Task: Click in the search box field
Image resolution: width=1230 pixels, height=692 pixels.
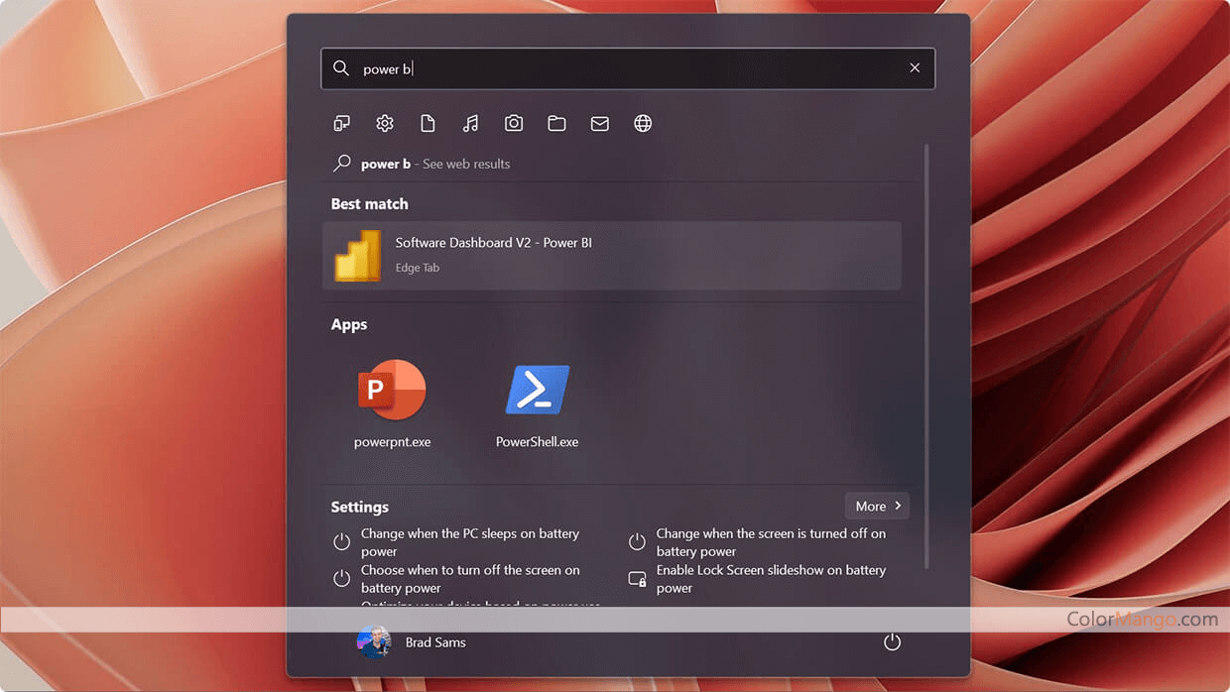Action: click(625, 68)
